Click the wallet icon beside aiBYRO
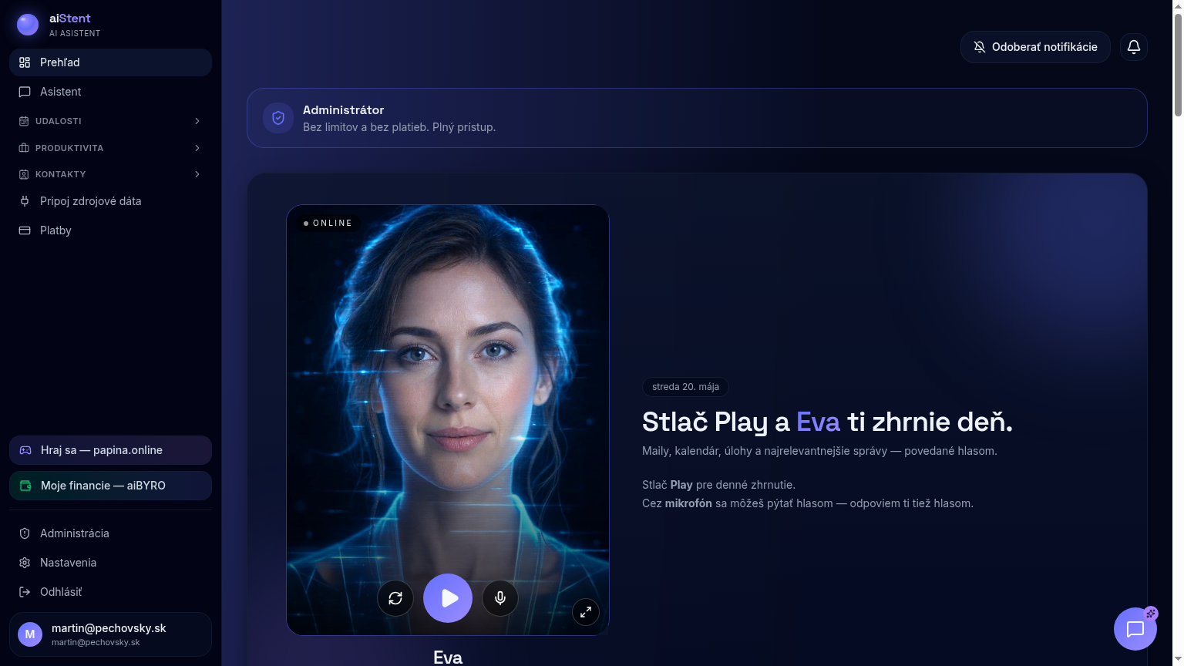The image size is (1184, 666). point(25,486)
